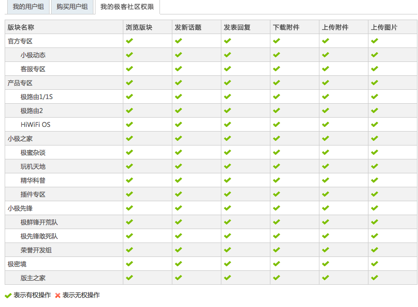Select the 官方专区 row name
This screenshot has height=307, width=418.
point(20,41)
